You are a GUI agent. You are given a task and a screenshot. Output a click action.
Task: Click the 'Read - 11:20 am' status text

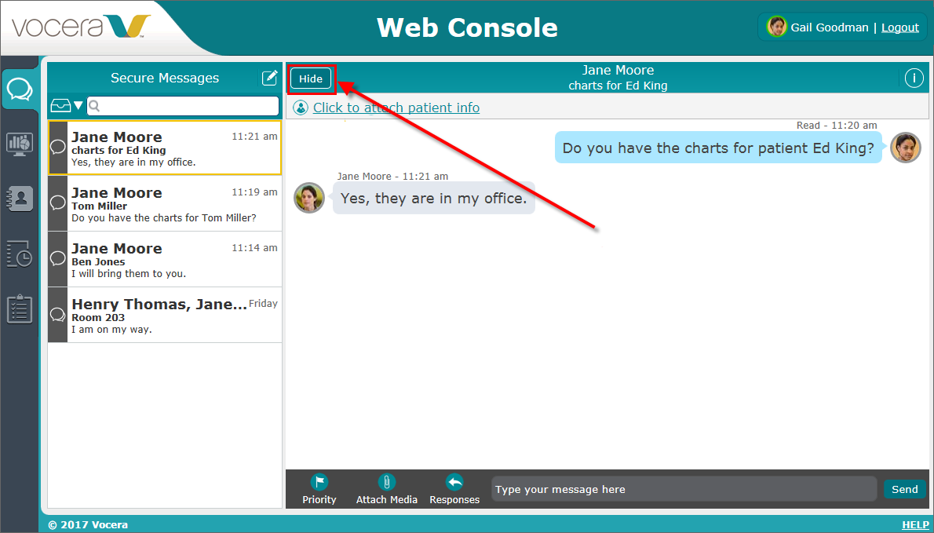pos(837,125)
